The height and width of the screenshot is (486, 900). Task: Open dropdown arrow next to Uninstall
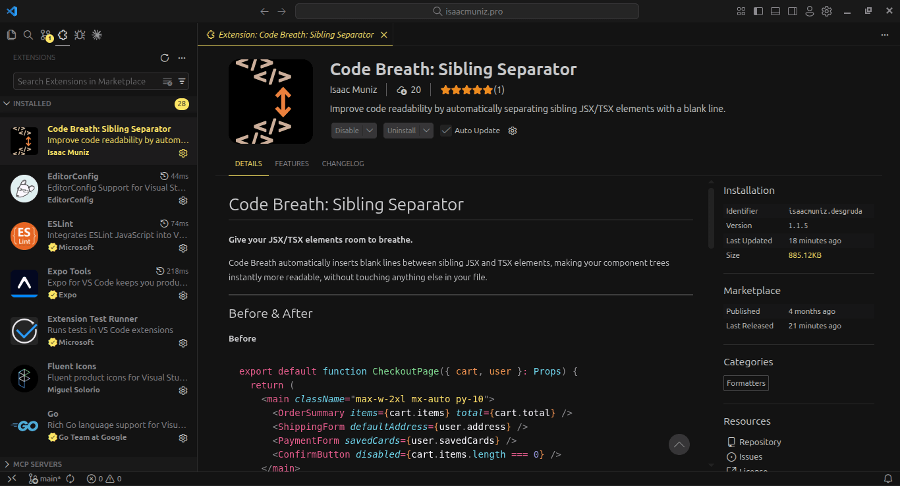pos(427,131)
